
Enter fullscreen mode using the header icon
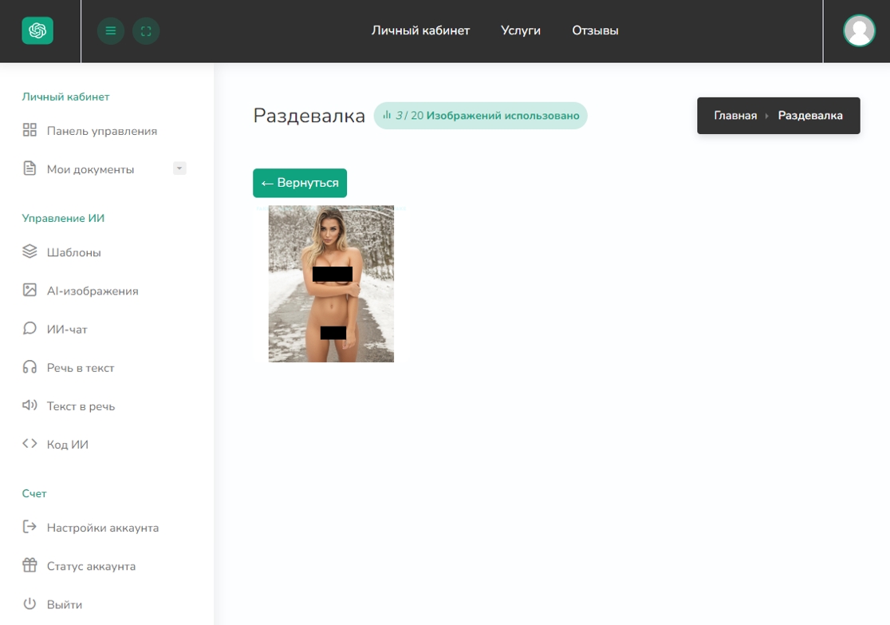point(146,30)
